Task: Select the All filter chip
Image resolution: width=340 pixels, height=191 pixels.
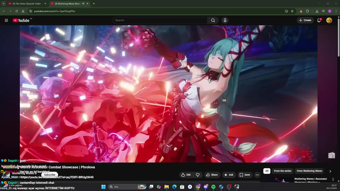Action: point(267,171)
